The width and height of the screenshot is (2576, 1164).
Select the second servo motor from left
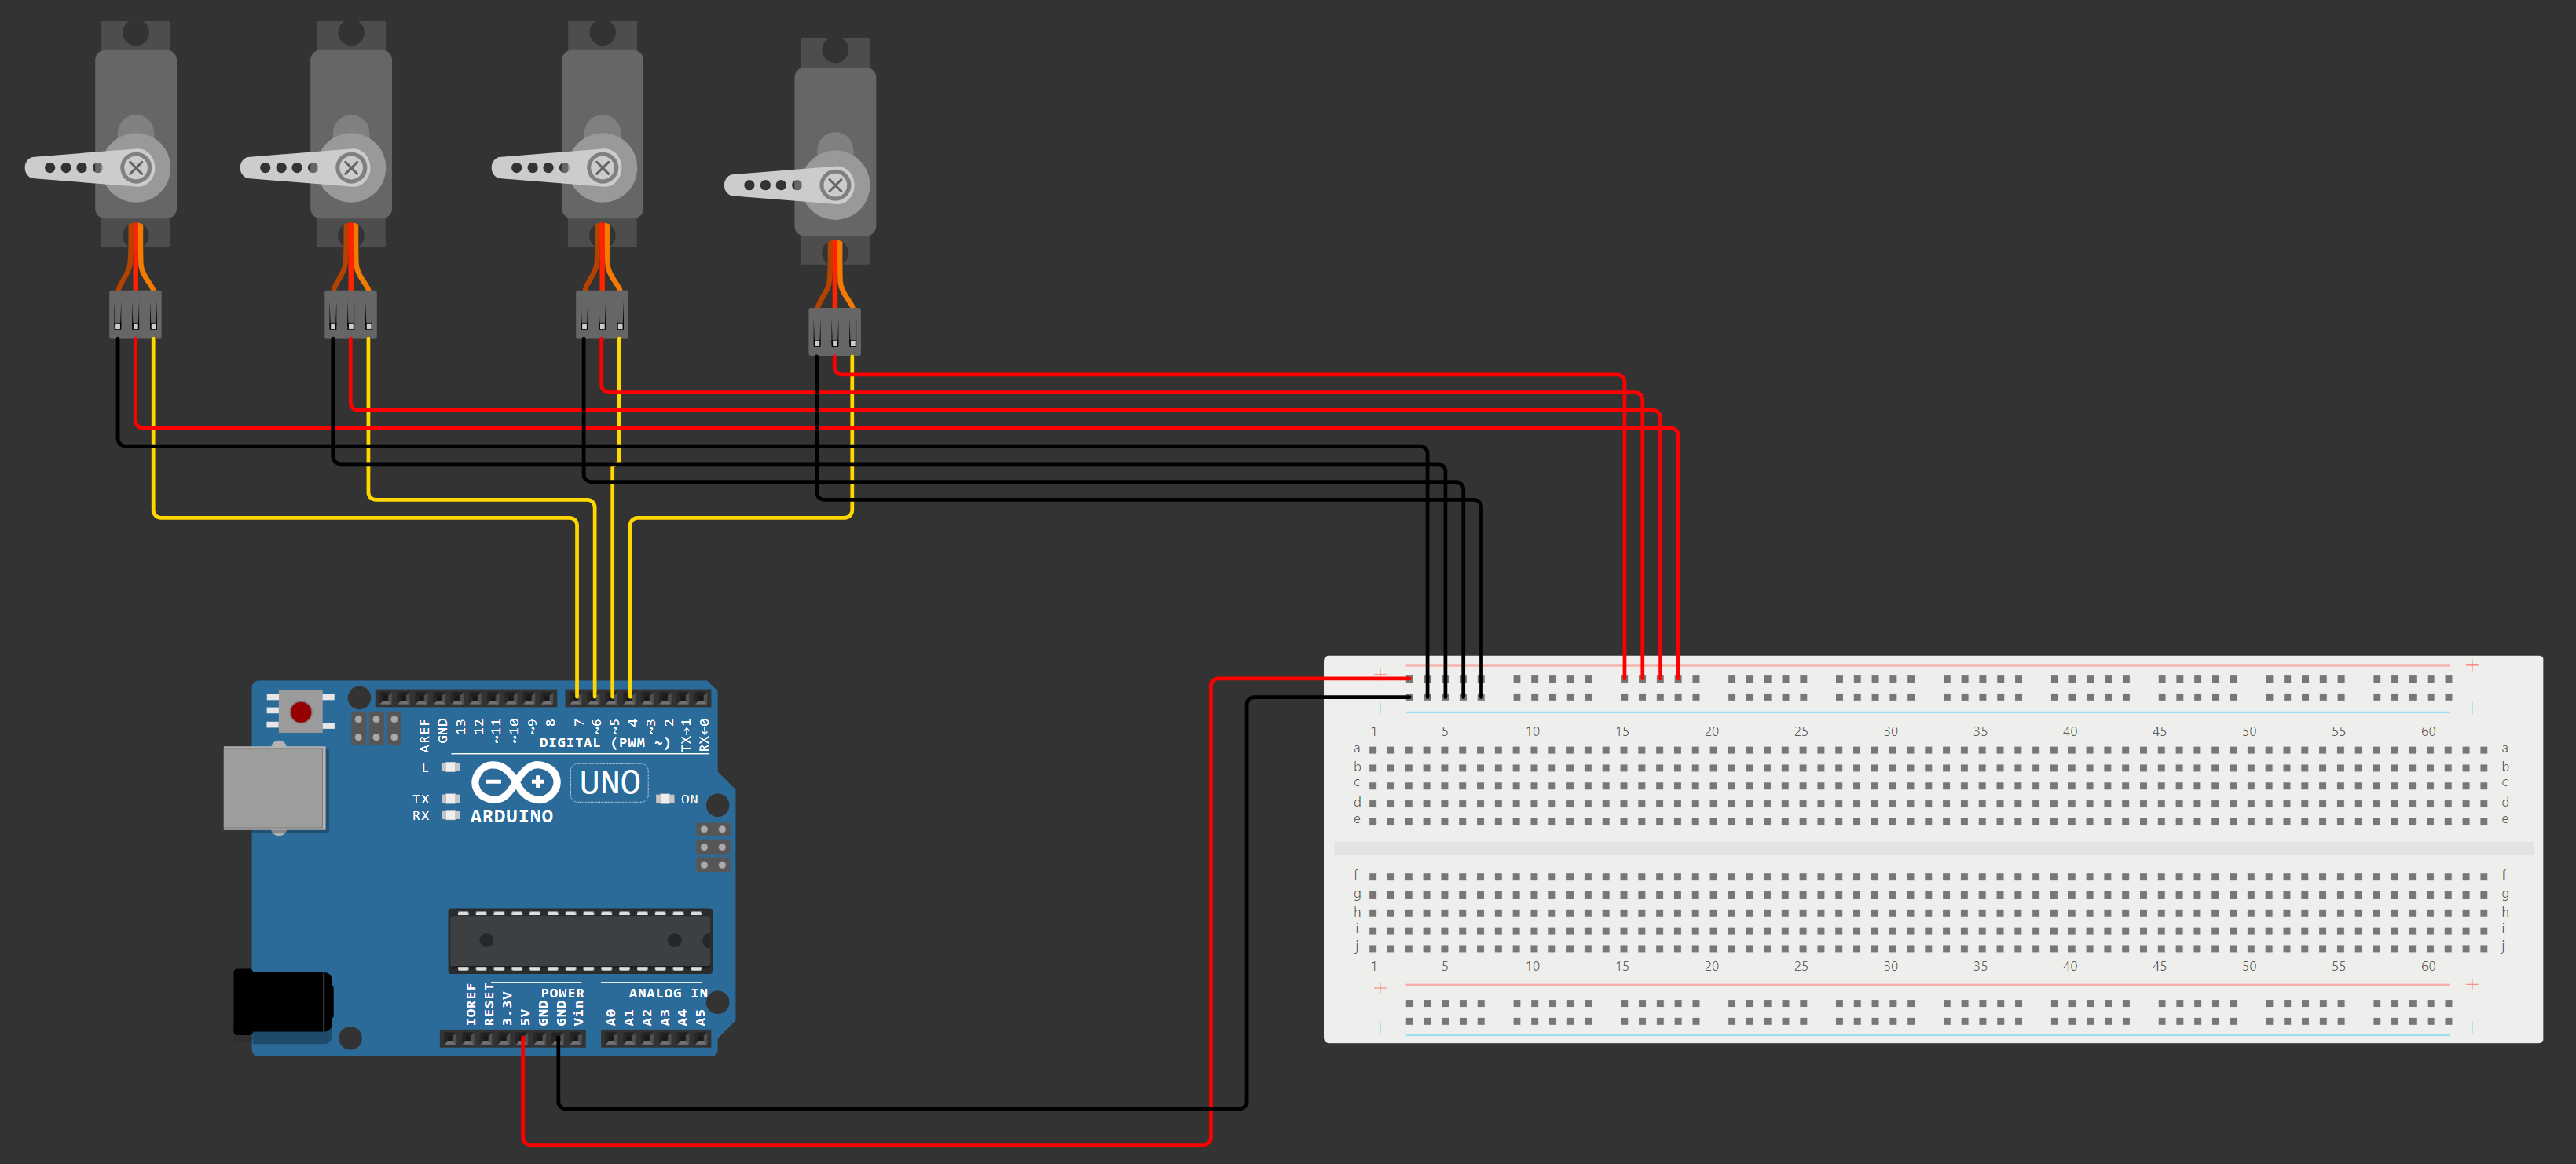click(351, 133)
